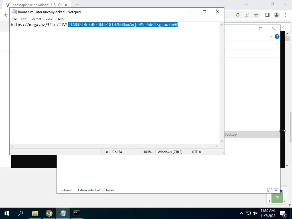Image resolution: width=292 pixels, height=219 pixels.
Task: Minimize the Notepad window
Action: click(x=191, y=12)
